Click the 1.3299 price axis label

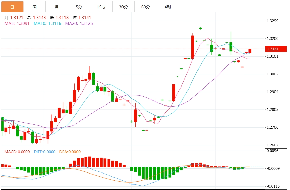tap(272, 21)
